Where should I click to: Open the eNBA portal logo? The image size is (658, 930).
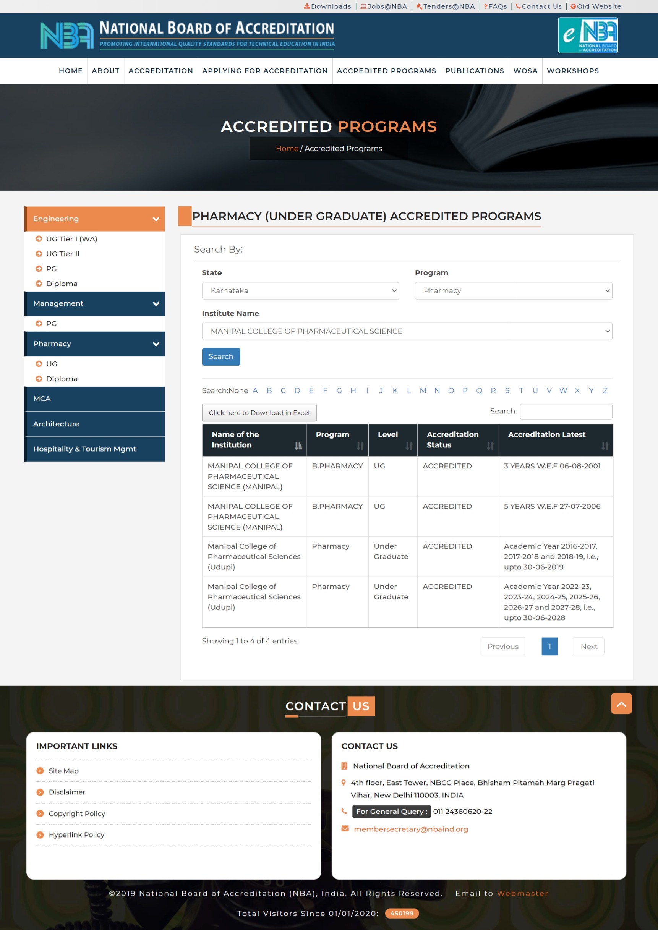(x=588, y=35)
